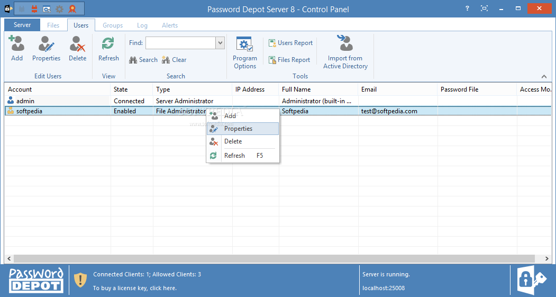Click the greyed connect plug icon in title bar
The image size is (556, 297).
coord(22,9)
